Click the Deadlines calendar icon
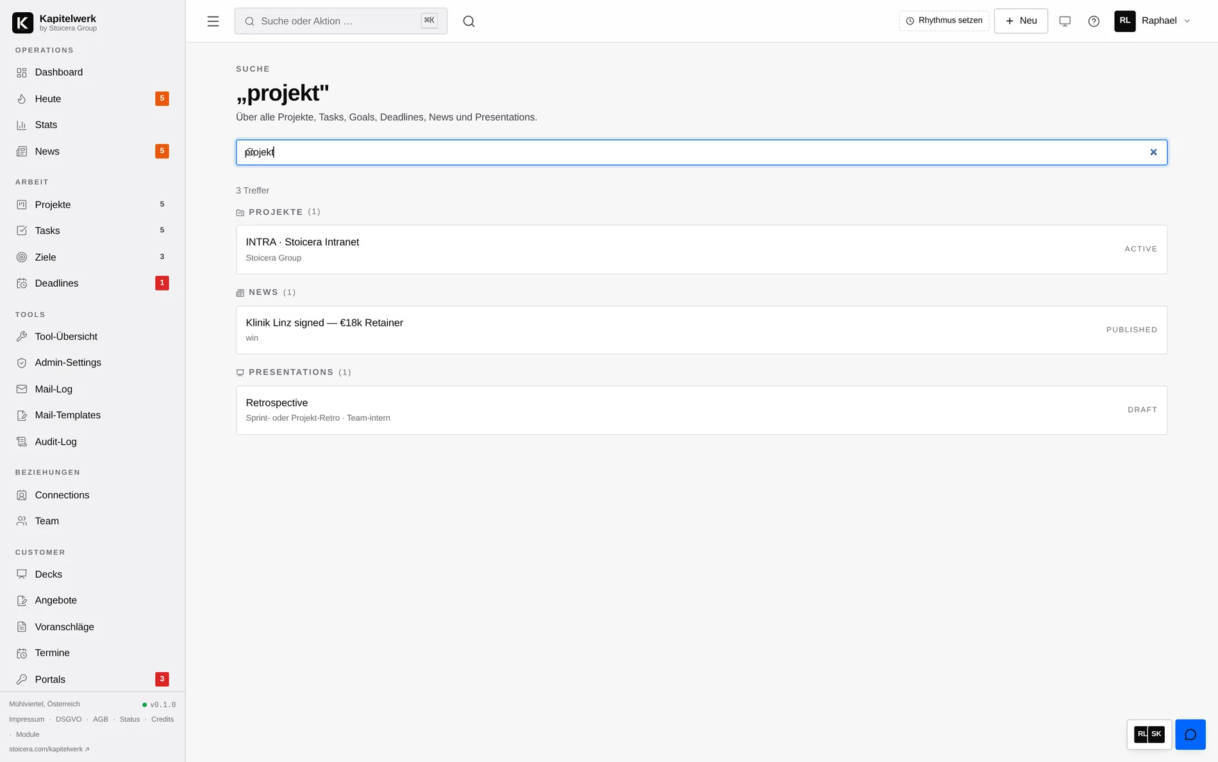The width and height of the screenshot is (1218, 762). click(x=22, y=284)
